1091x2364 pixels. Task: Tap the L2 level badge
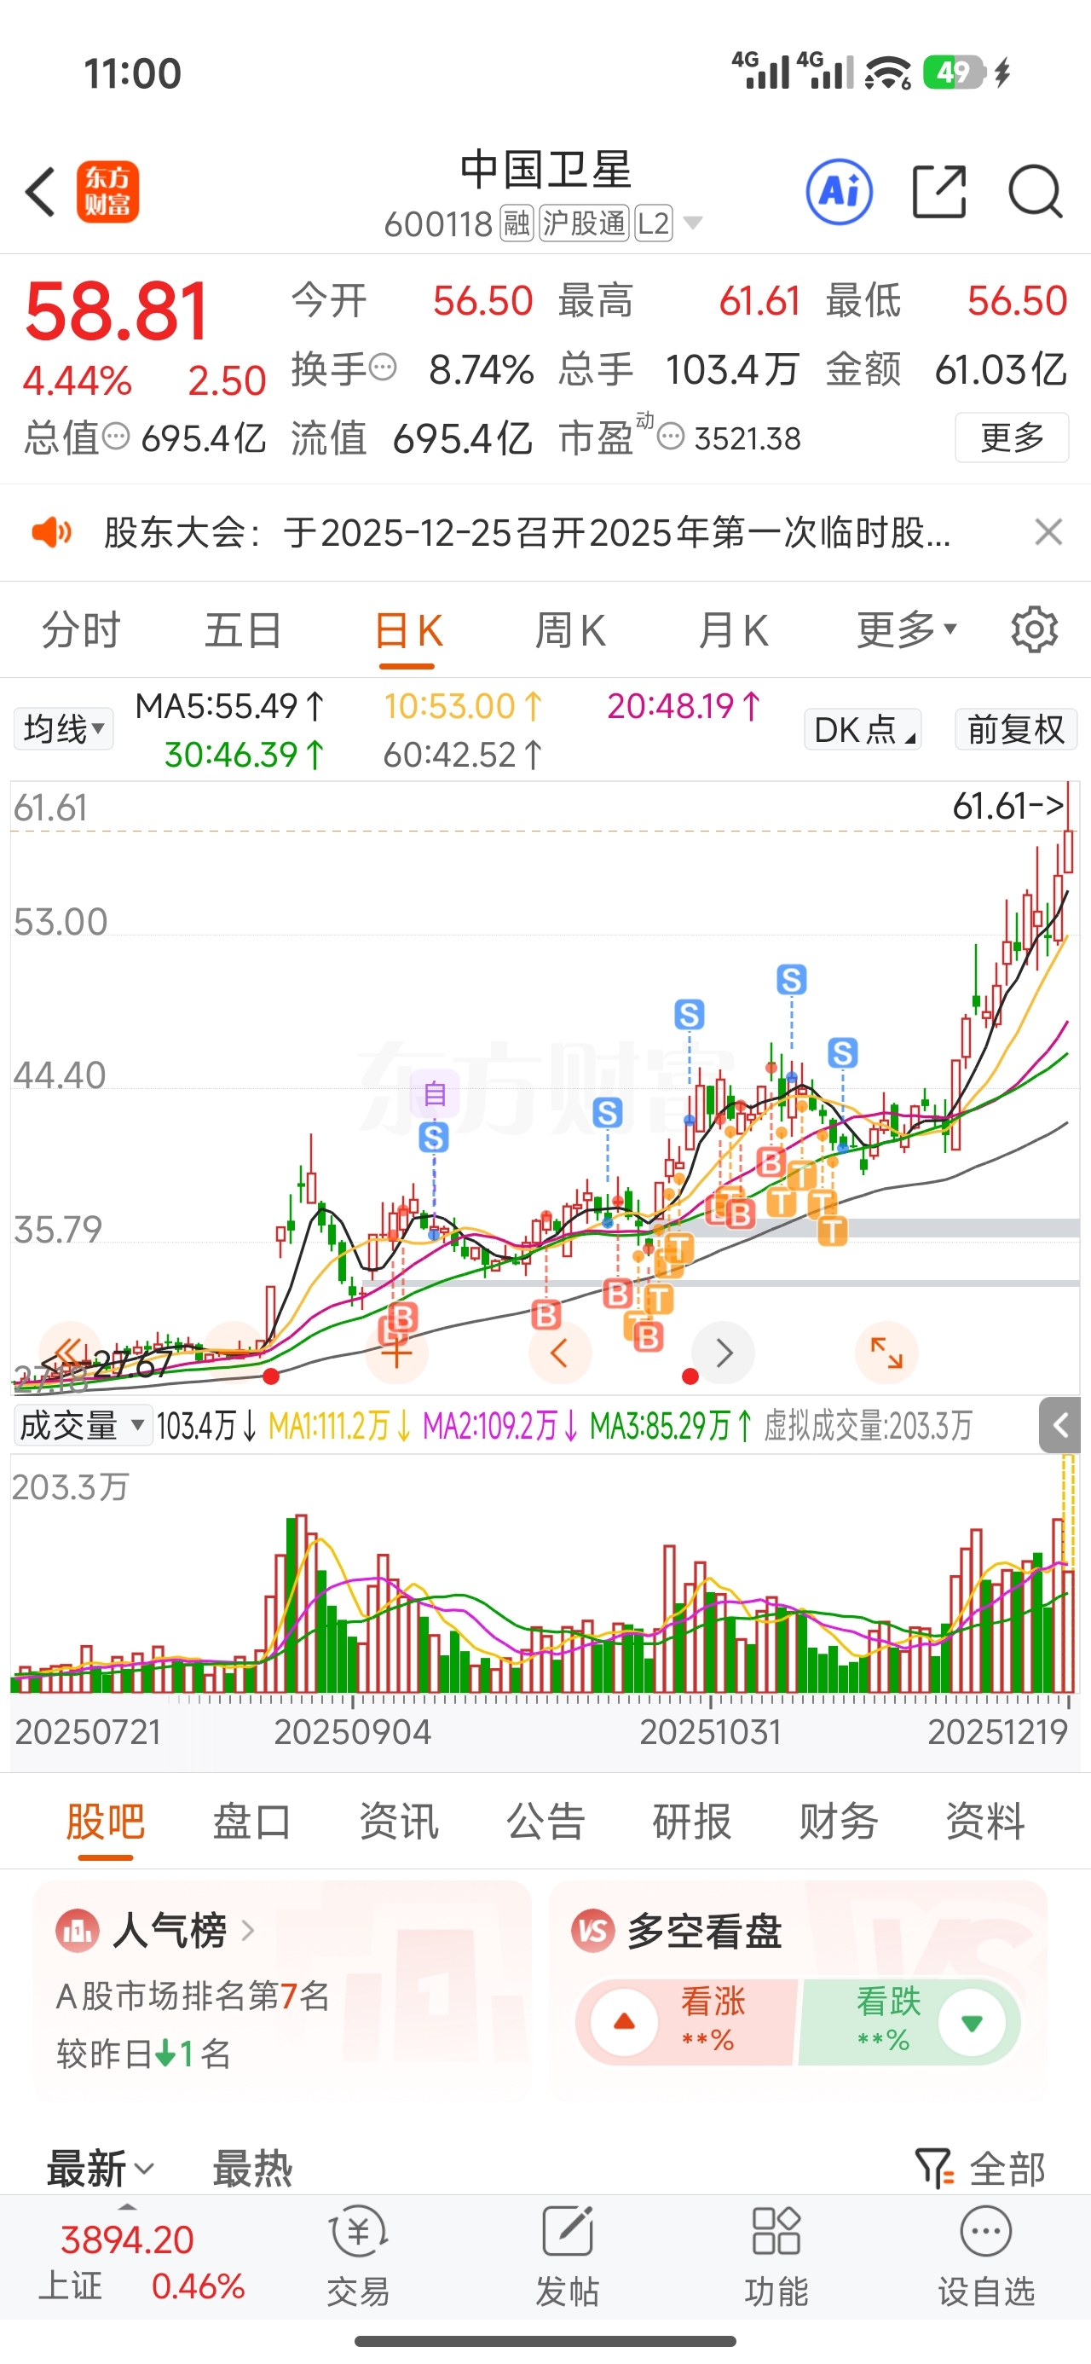(653, 223)
